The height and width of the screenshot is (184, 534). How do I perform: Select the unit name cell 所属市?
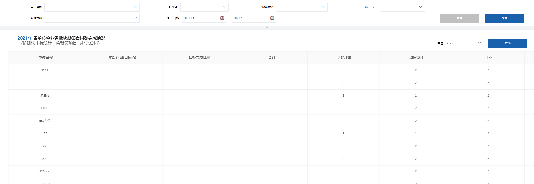click(45, 95)
